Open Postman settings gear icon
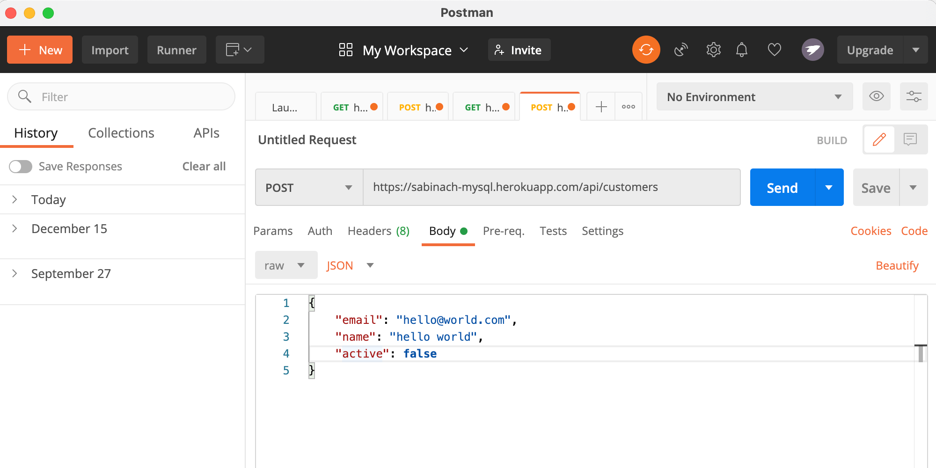Image resolution: width=936 pixels, height=468 pixels. point(713,50)
